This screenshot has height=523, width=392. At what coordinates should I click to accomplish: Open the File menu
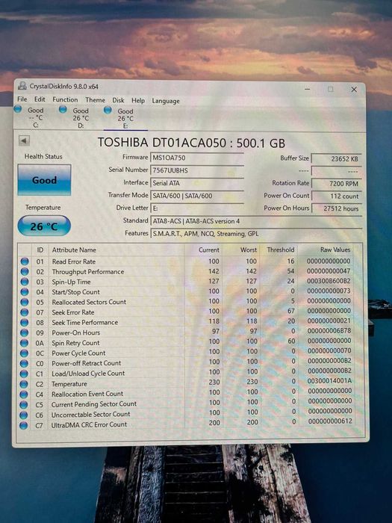(x=22, y=99)
